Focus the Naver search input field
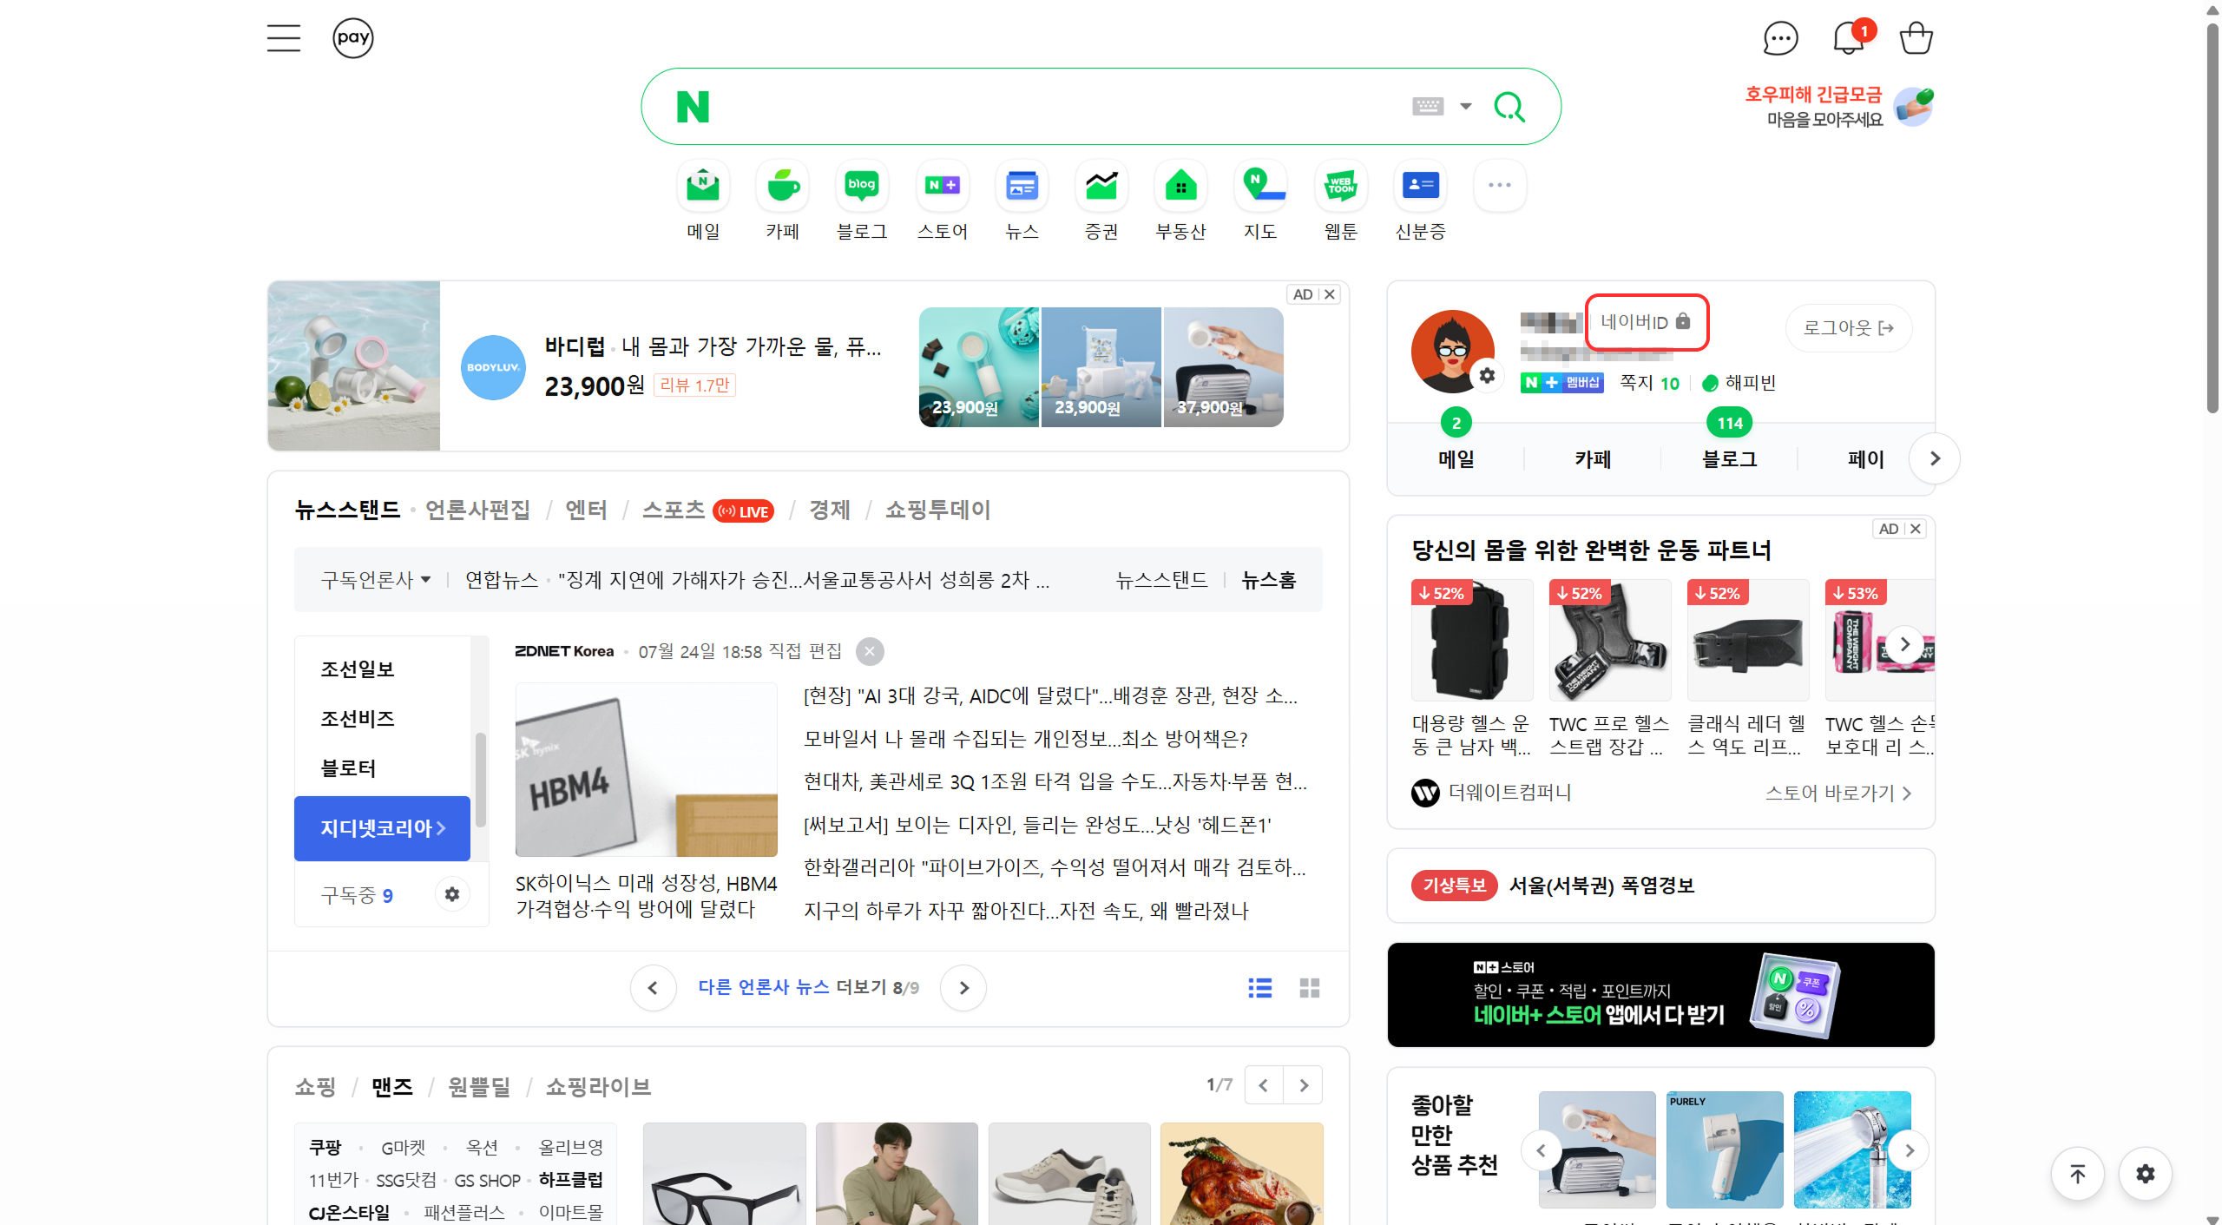2222x1225 pixels. click(1059, 107)
